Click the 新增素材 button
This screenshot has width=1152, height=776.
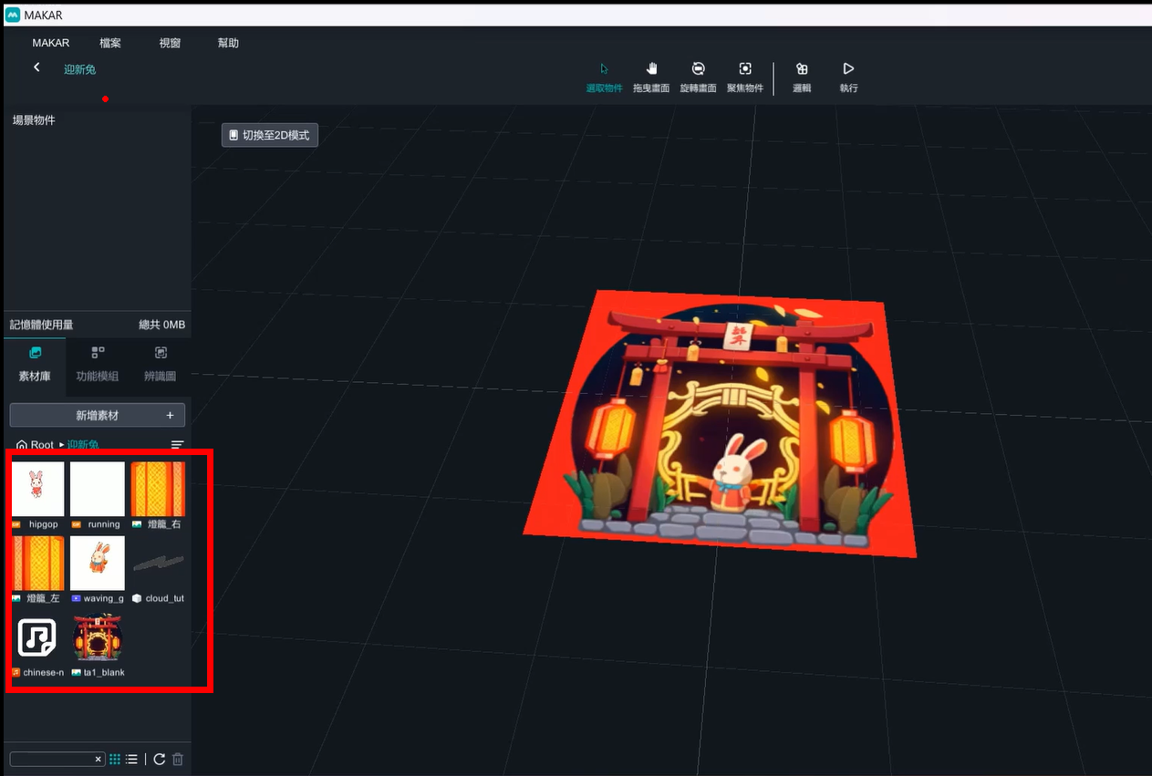pos(98,415)
